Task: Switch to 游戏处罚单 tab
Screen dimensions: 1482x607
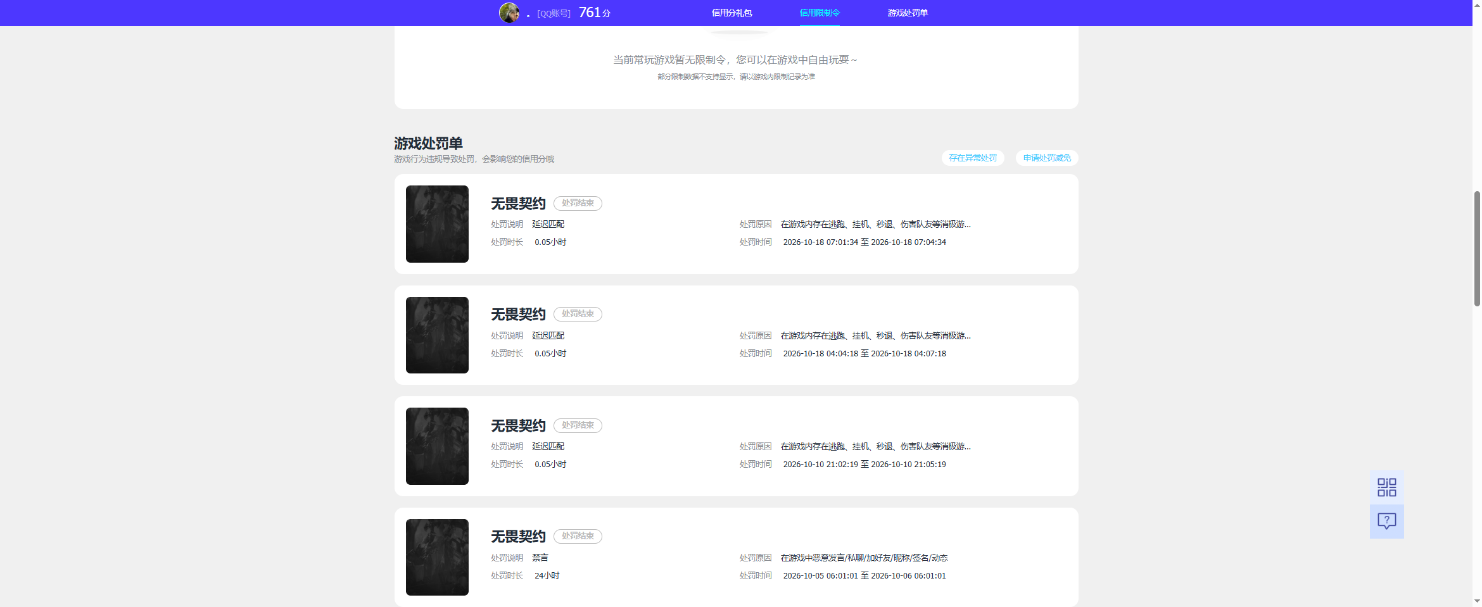Action: [x=908, y=13]
